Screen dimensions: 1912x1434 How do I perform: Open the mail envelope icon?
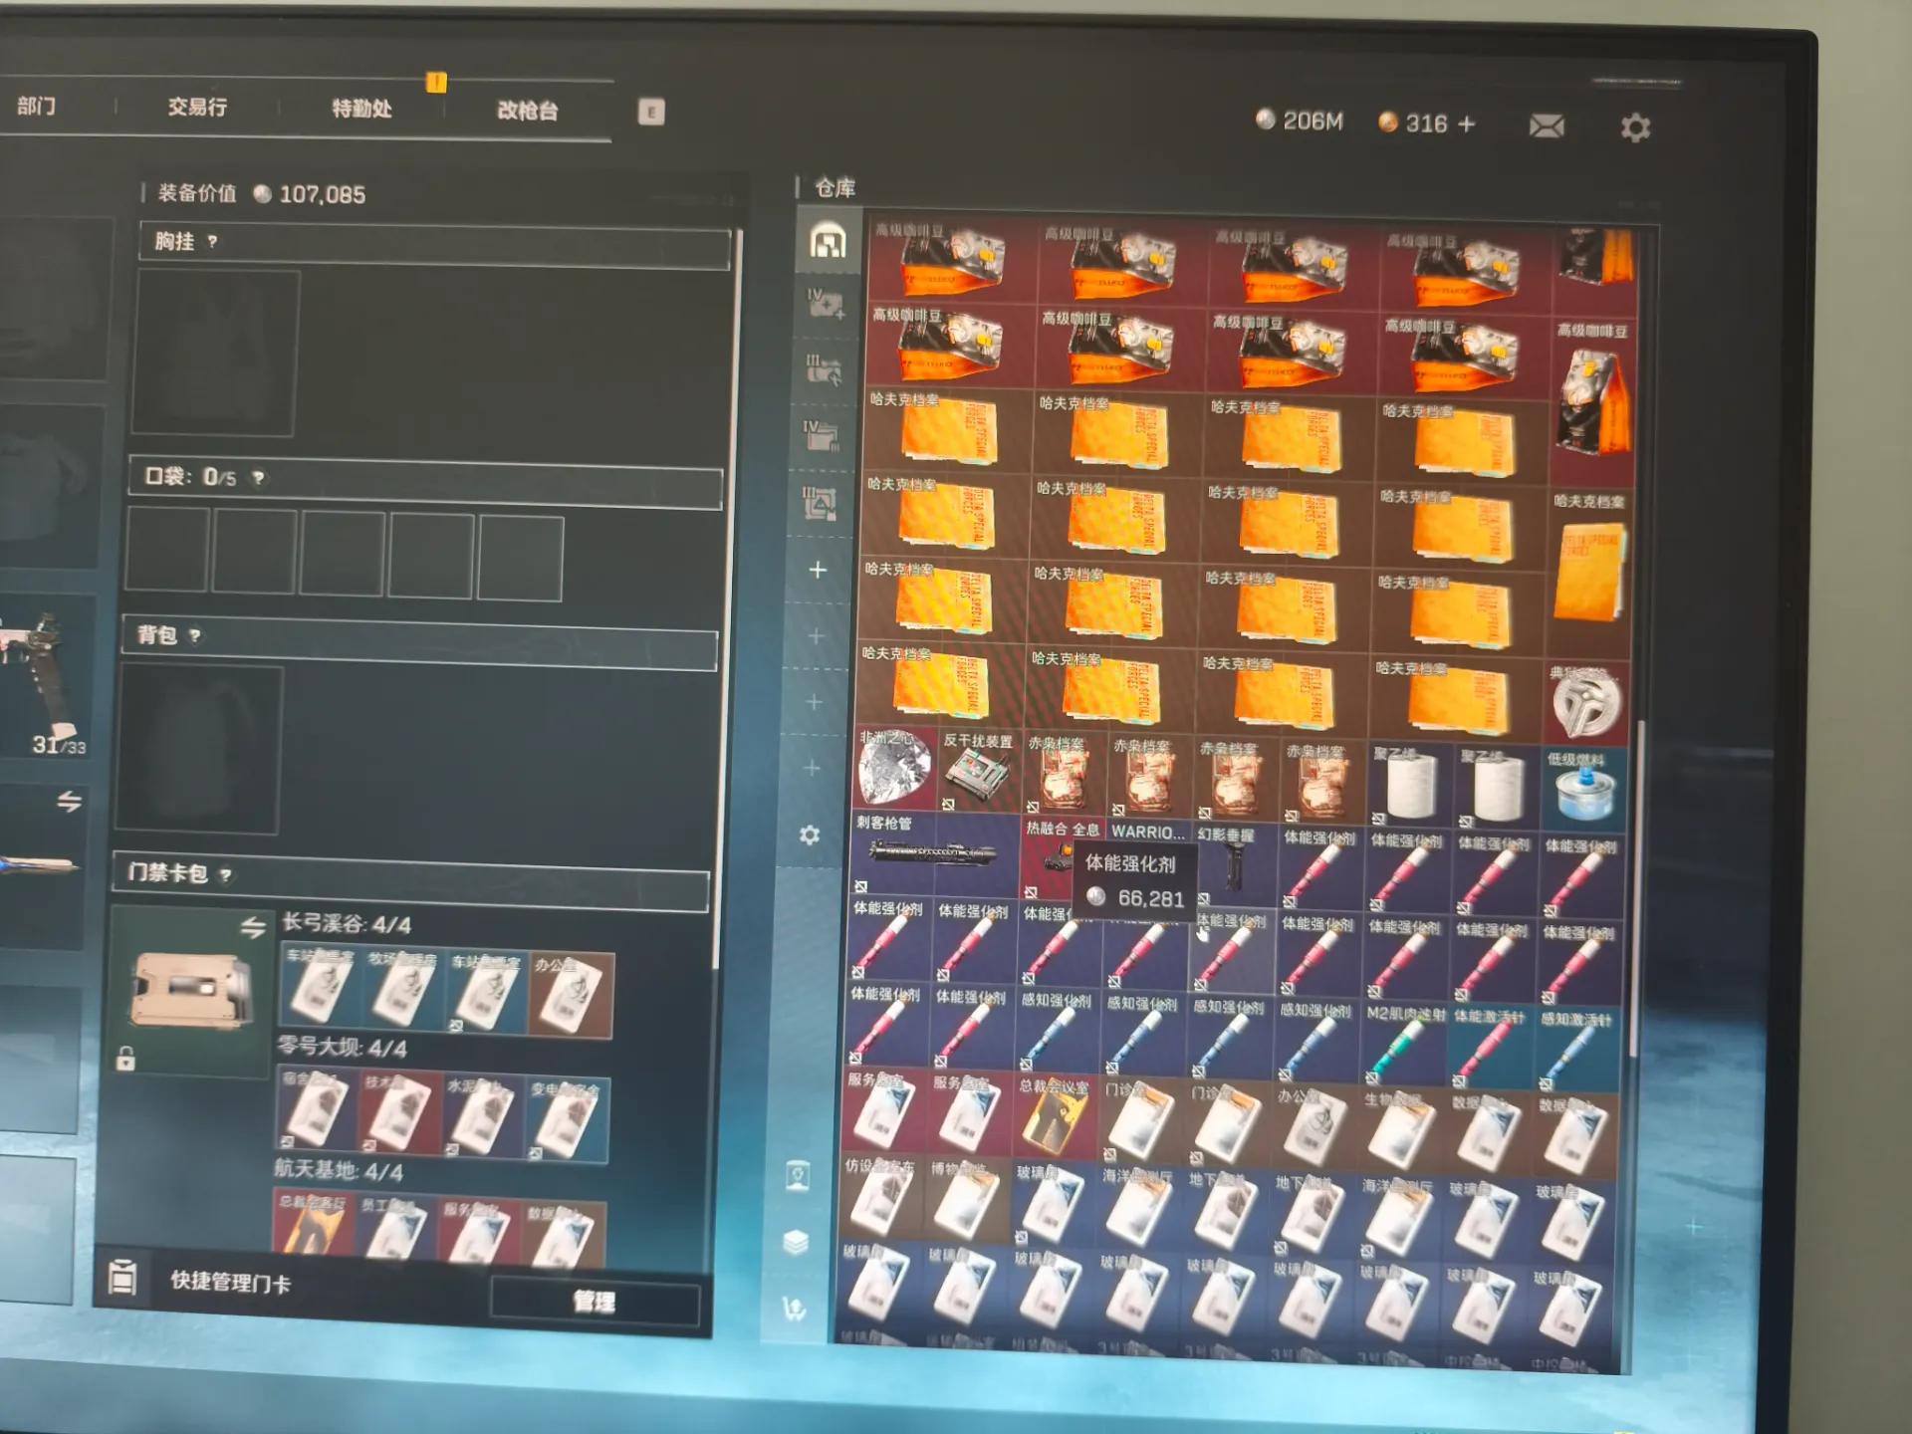click(1547, 125)
